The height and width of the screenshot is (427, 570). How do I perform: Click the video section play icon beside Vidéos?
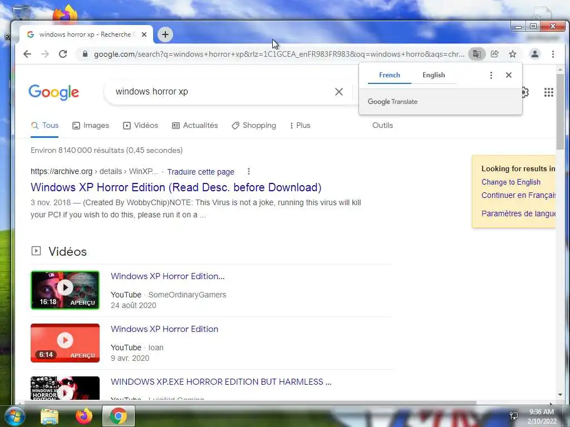pyautogui.click(x=36, y=251)
